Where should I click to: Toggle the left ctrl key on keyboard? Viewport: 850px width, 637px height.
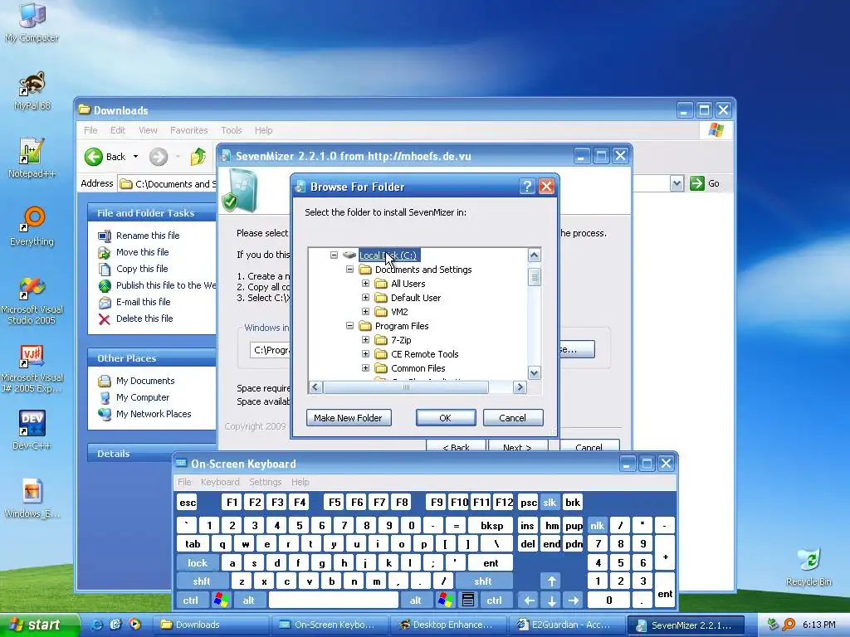click(191, 601)
